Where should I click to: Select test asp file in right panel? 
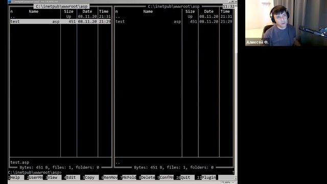click(x=174, y=21)
